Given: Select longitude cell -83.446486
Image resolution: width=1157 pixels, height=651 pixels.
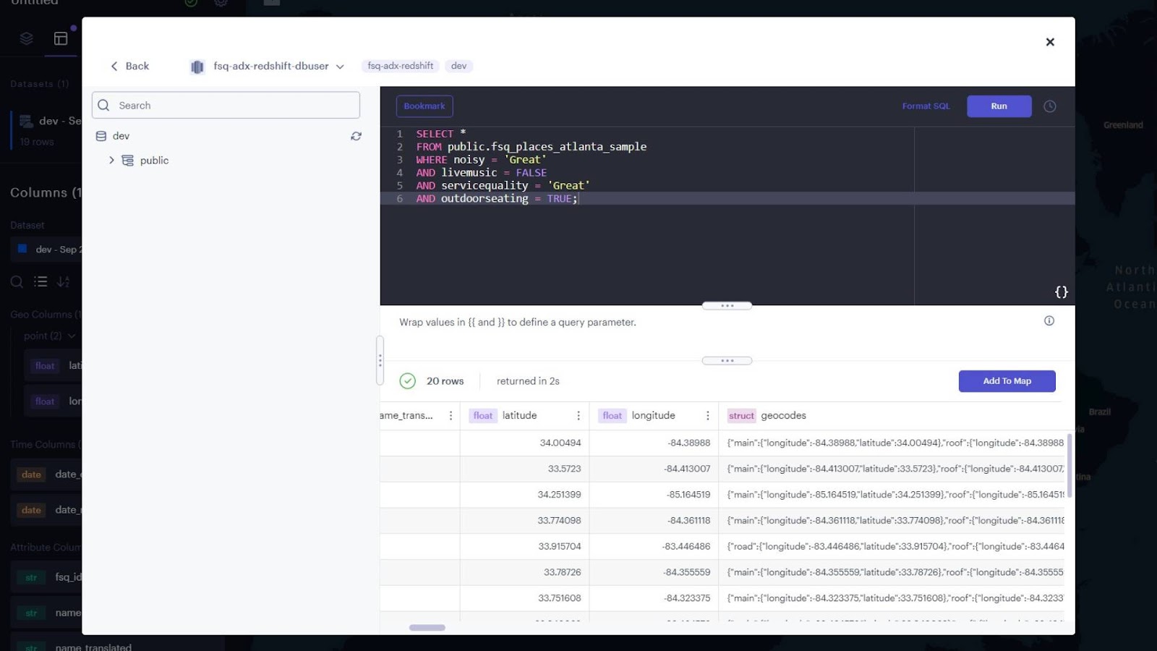Looking at the screenshot, I should pyautogui.click(x=654, y=546).
